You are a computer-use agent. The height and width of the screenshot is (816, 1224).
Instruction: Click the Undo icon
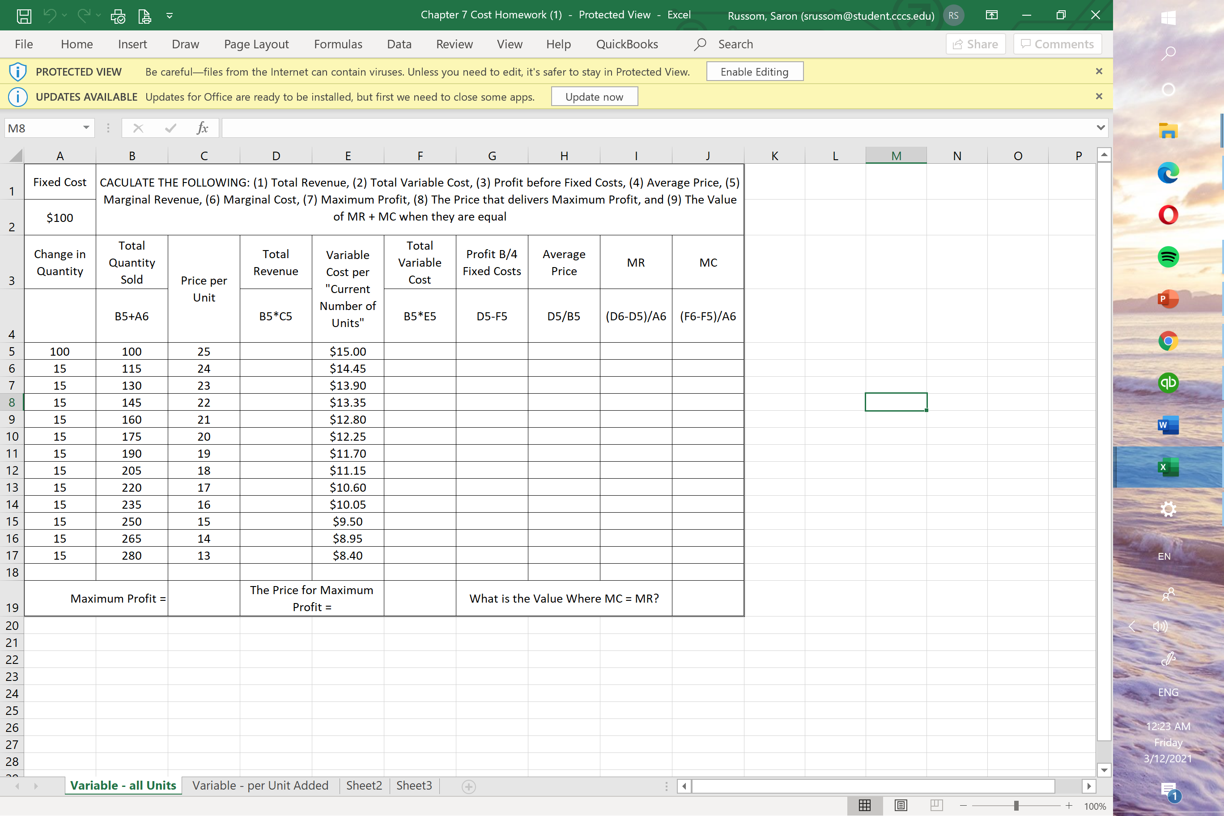[51, 16]
